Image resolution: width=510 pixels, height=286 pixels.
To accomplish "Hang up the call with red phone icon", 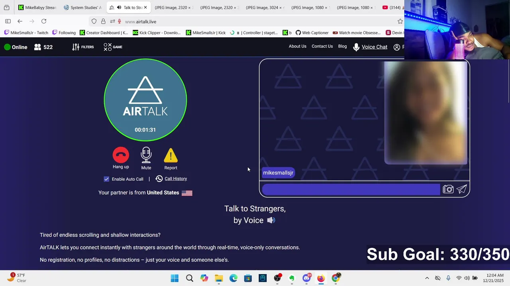I will pyautogui.click(x=121, y=155).
